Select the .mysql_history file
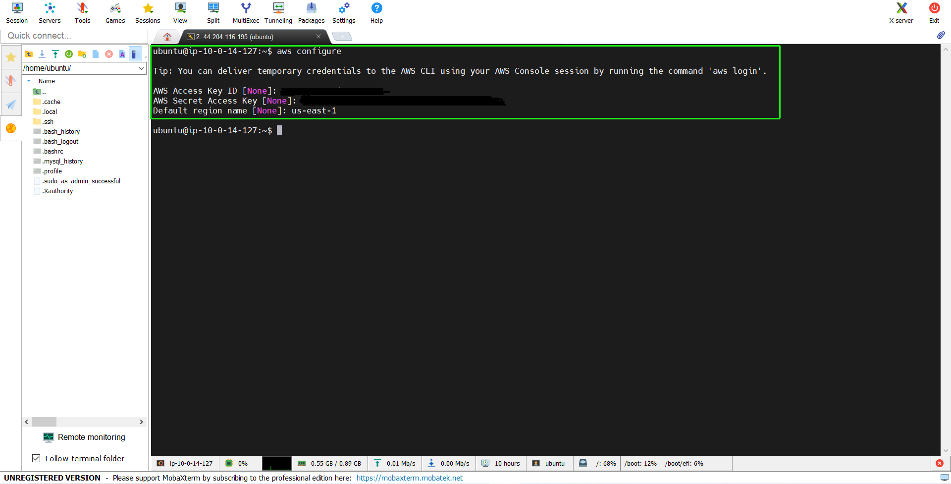Image resolution: width=951 pixels, height=484 pixels. click(58, 161)
